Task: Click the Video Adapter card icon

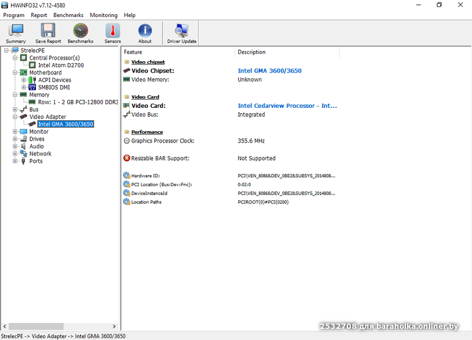Action: 24,117
